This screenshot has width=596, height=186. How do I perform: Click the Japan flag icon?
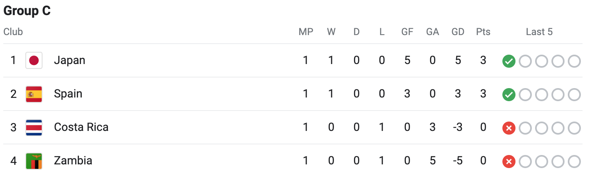[34, 61]
